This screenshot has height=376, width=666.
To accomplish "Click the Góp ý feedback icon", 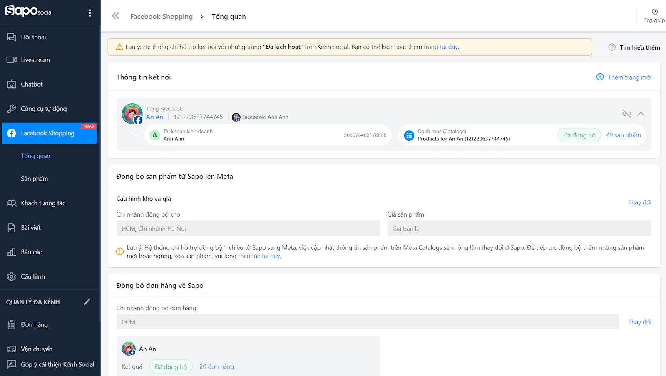I will point(12,364).
